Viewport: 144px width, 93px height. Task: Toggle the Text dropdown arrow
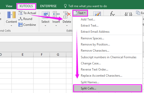[85, 13]
